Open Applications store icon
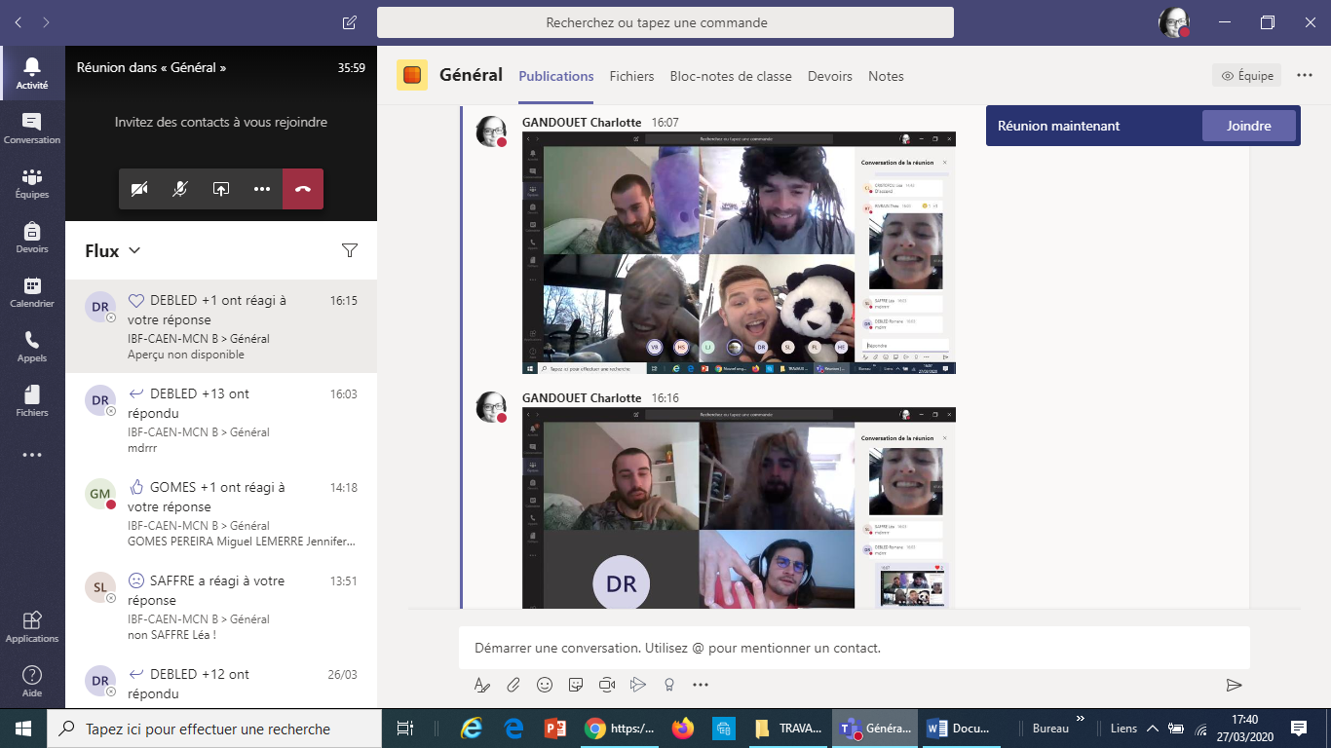The height and width of the screenshot is (748, 1331). click(x=32, y=626)
